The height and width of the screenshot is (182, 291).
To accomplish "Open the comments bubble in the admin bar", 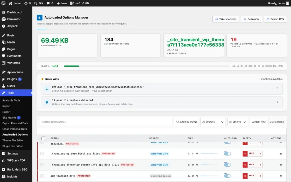I will point(48,3).
